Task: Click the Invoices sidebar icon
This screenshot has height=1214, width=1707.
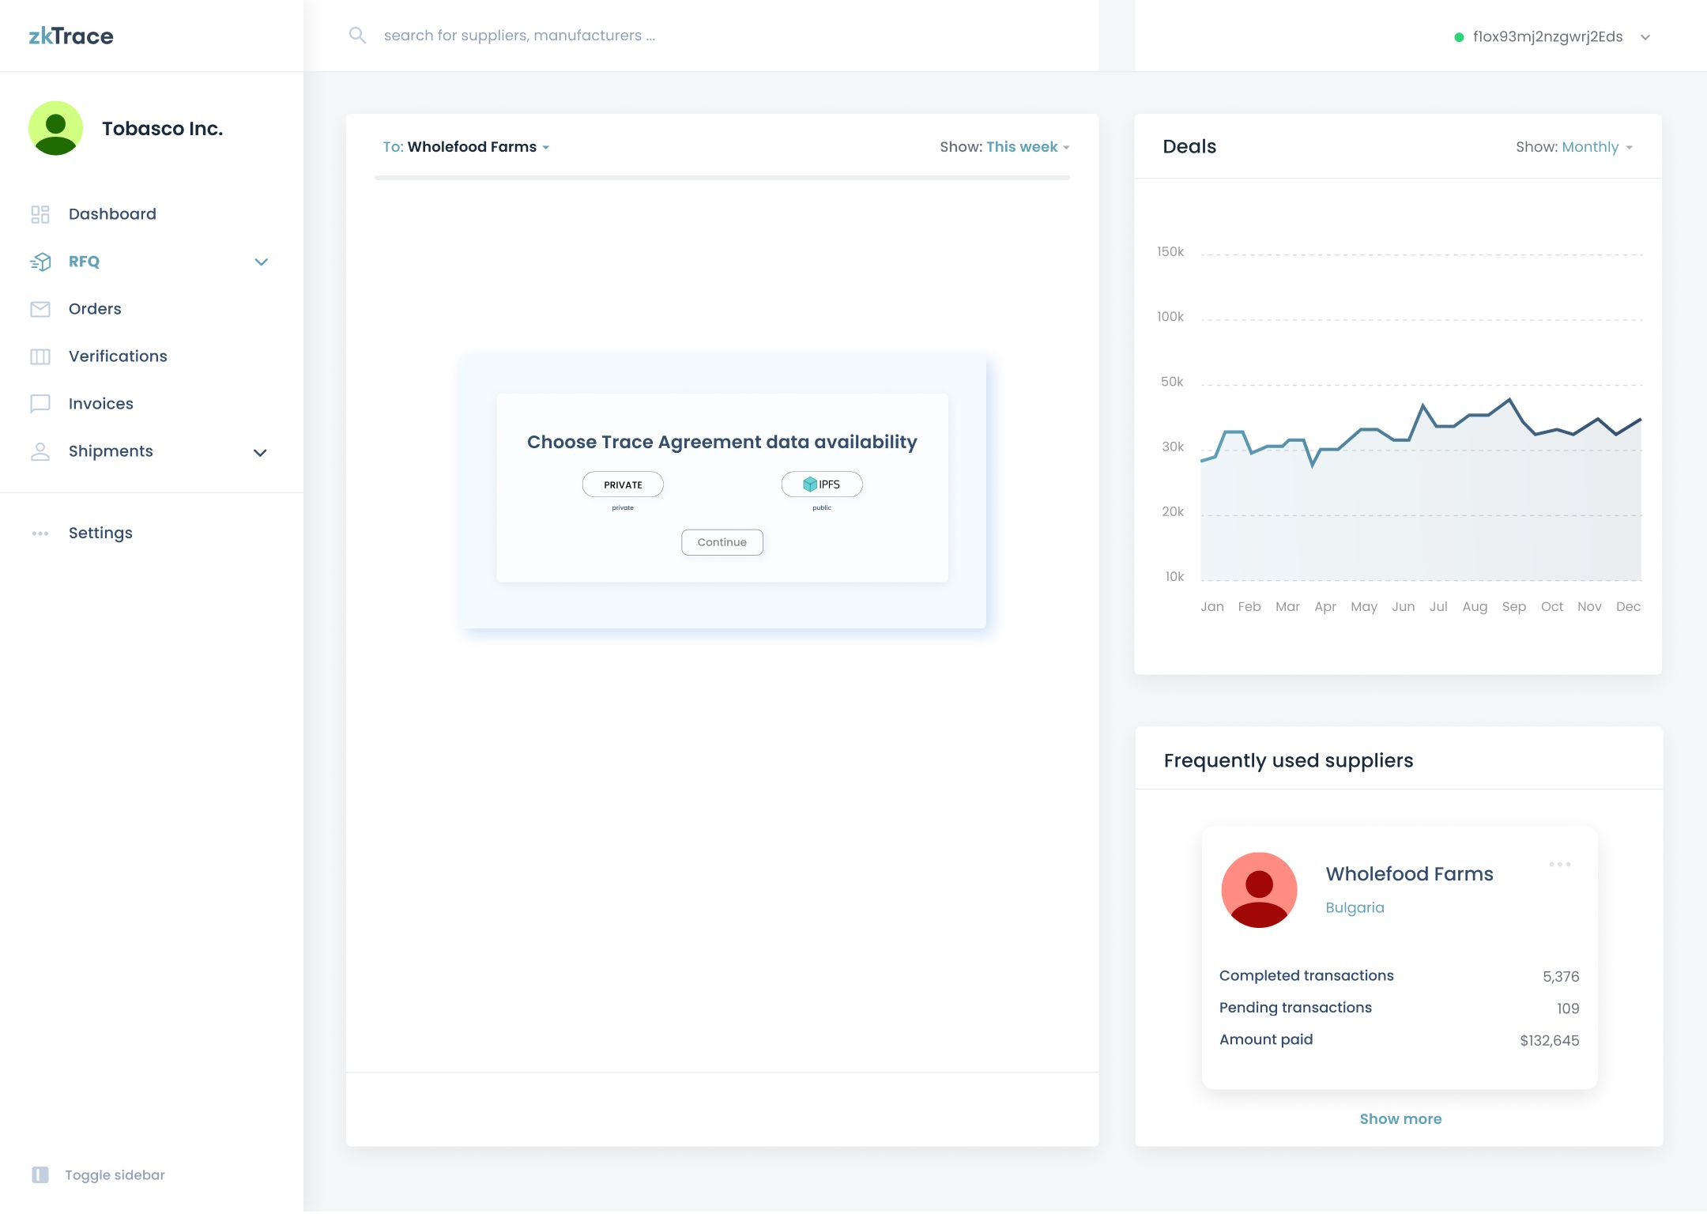Action: tap(41, 403)
